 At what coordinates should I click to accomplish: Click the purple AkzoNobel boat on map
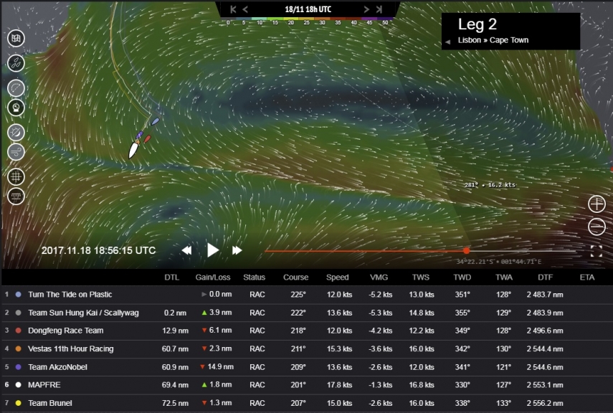tap(139, 136)
